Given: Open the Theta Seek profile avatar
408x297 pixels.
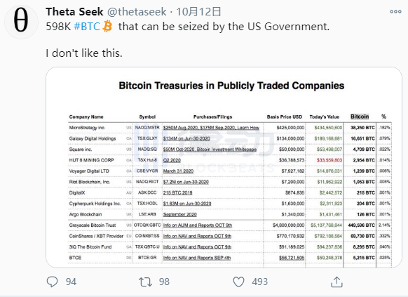Looking at the screenshot, I should [21, 22].
